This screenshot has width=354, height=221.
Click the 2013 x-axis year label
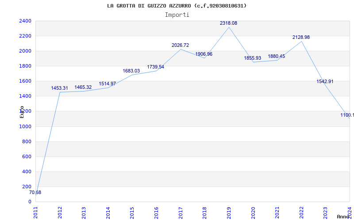84,213
